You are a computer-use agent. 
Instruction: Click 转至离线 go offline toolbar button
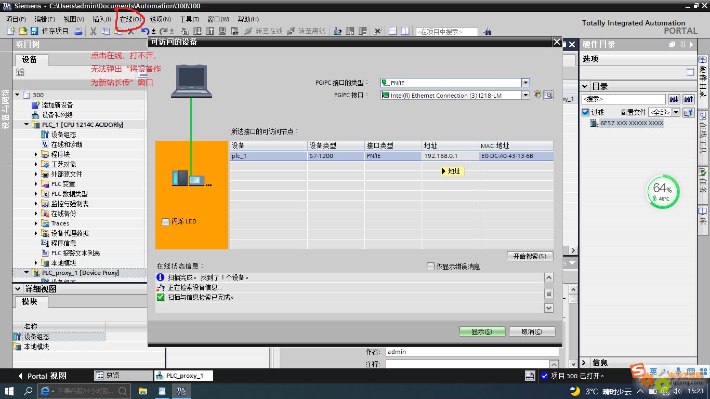click(x=306, y=31)
